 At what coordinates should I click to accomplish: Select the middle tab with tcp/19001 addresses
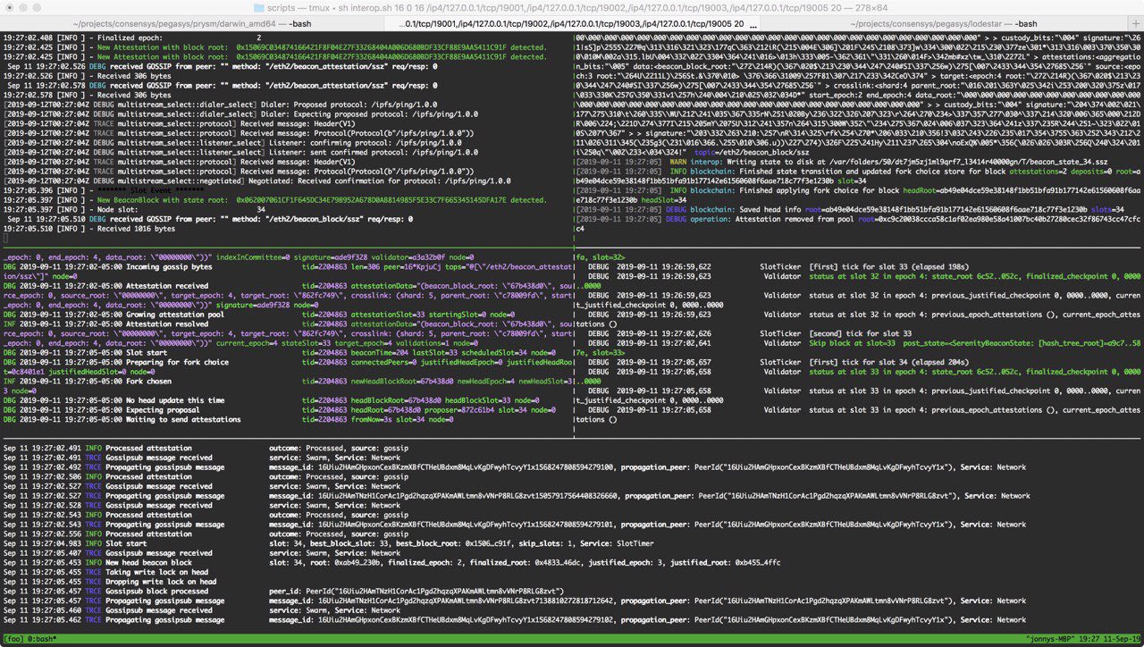[572, 23]
